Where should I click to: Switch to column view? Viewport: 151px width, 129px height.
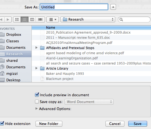coord(32,20)
